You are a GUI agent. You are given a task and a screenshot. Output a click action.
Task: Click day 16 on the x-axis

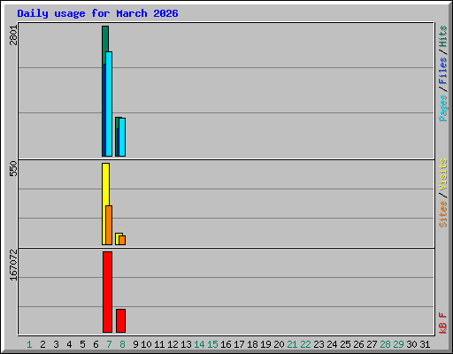[226, 344]
